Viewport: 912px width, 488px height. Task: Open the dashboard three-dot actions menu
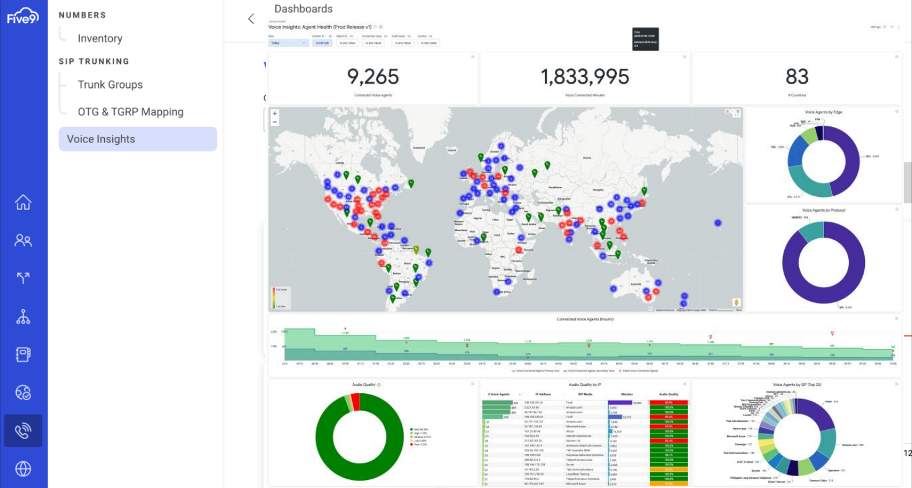(x=899, y=27)
